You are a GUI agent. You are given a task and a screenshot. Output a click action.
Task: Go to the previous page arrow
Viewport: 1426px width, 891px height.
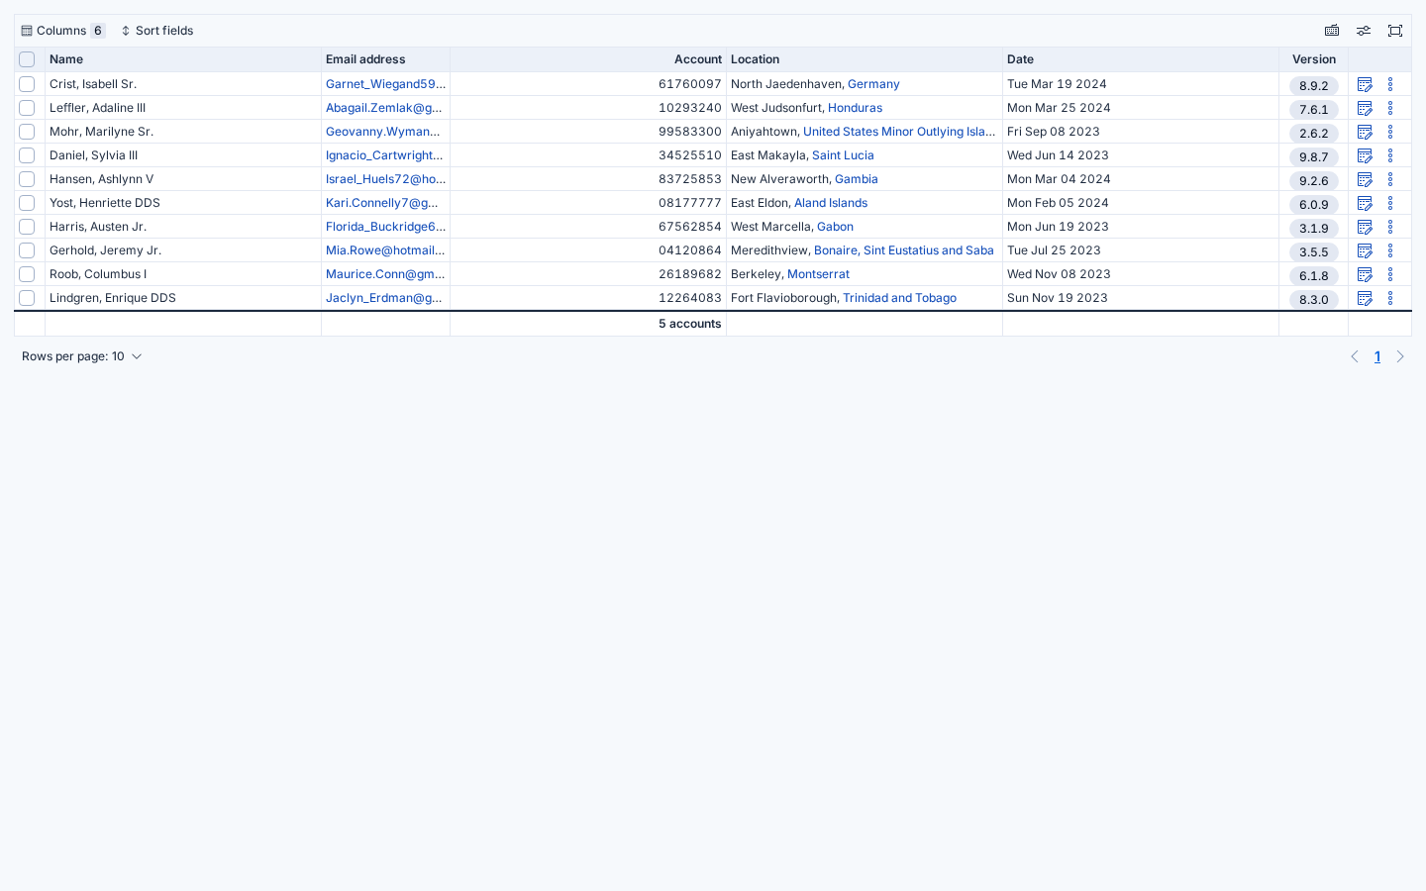click(1355, 356)
